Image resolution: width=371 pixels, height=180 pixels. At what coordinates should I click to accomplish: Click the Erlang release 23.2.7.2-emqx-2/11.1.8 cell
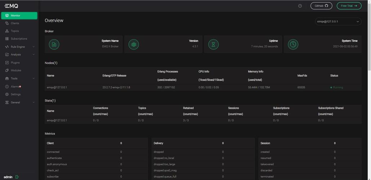[x=116, y=87]
